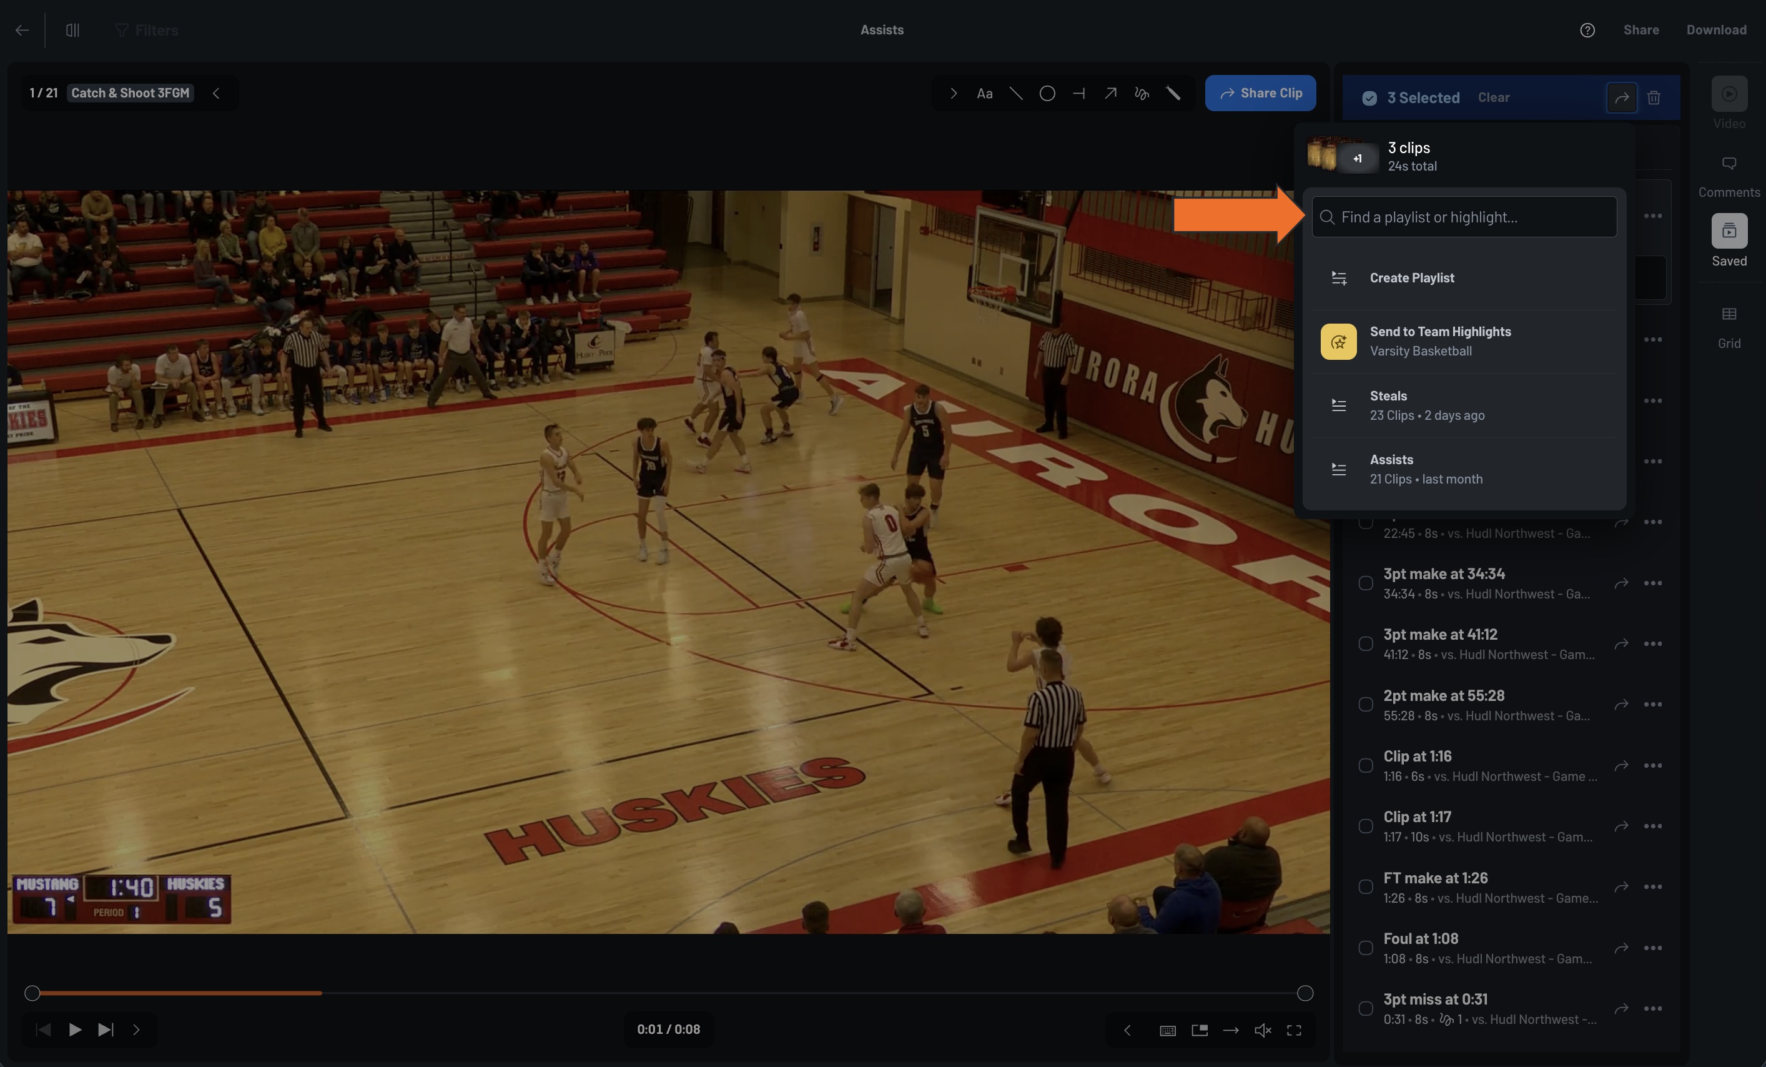Screen dimensions: 1766x1067
Task: Open the help question mark icon
Action: [x=1587, y=30]
